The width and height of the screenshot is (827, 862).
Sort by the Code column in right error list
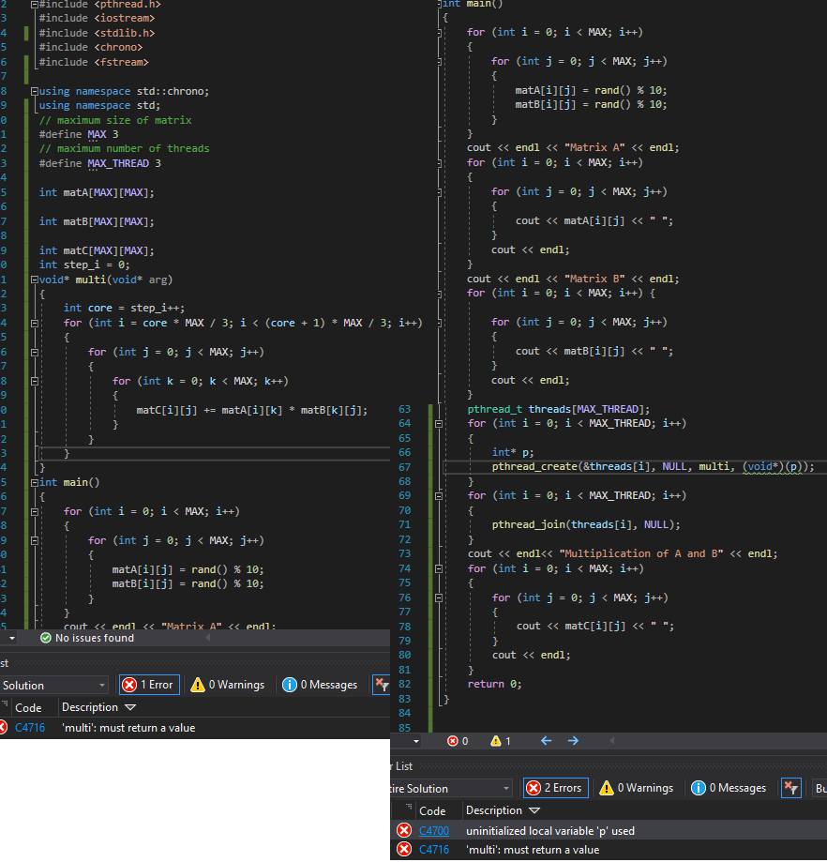[432, 810]
